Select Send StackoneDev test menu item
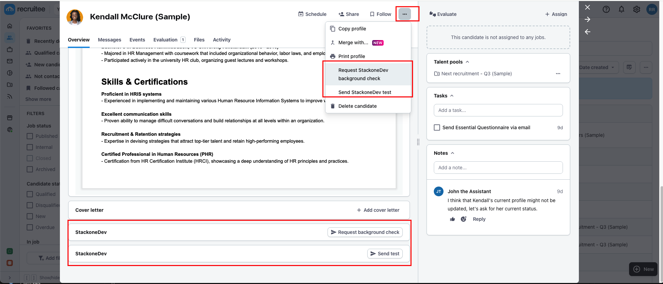 pyautogui.click(x=368, y=92)
